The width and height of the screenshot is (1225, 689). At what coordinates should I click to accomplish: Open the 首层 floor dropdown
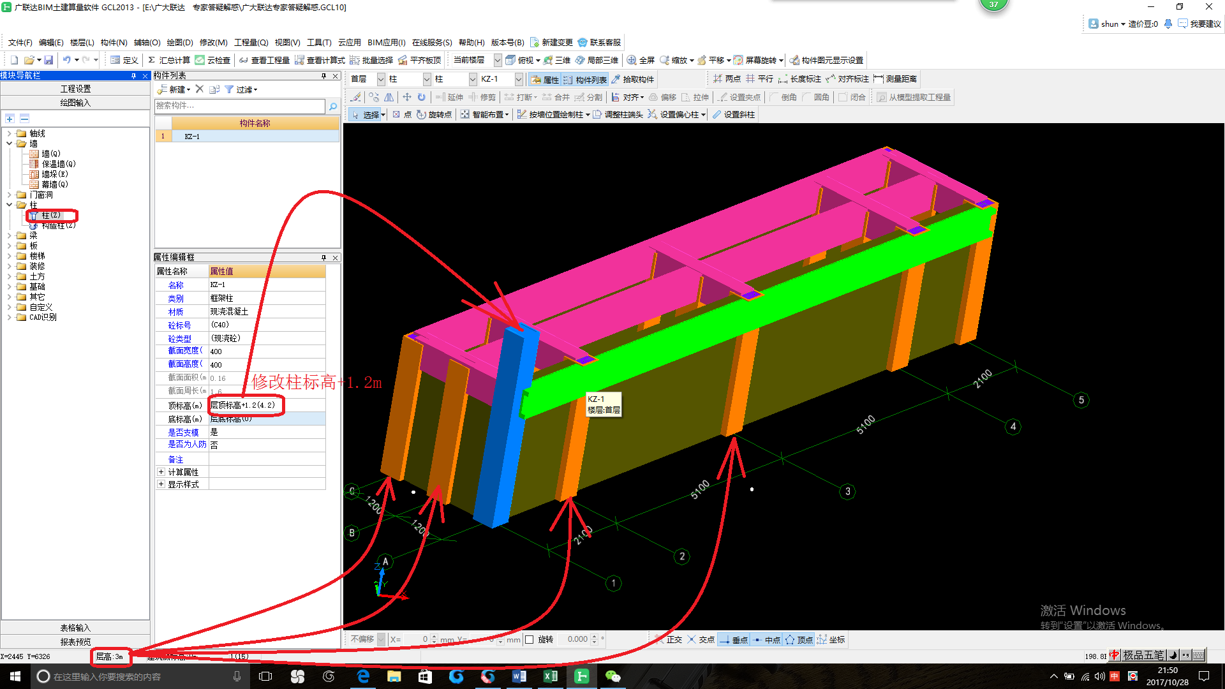click(381, 79)
